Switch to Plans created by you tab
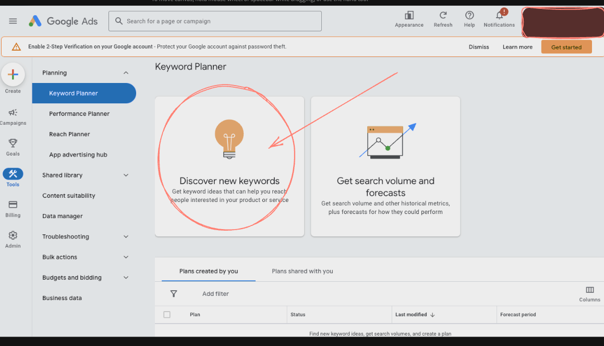Viewport: 604px width, 346px height. click(x=209, y=271)
